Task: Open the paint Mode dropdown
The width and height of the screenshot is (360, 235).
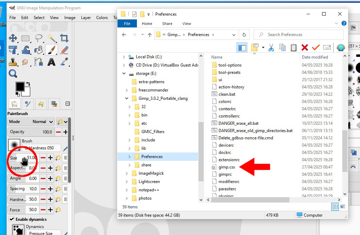Action: click(x=31, y=122)
